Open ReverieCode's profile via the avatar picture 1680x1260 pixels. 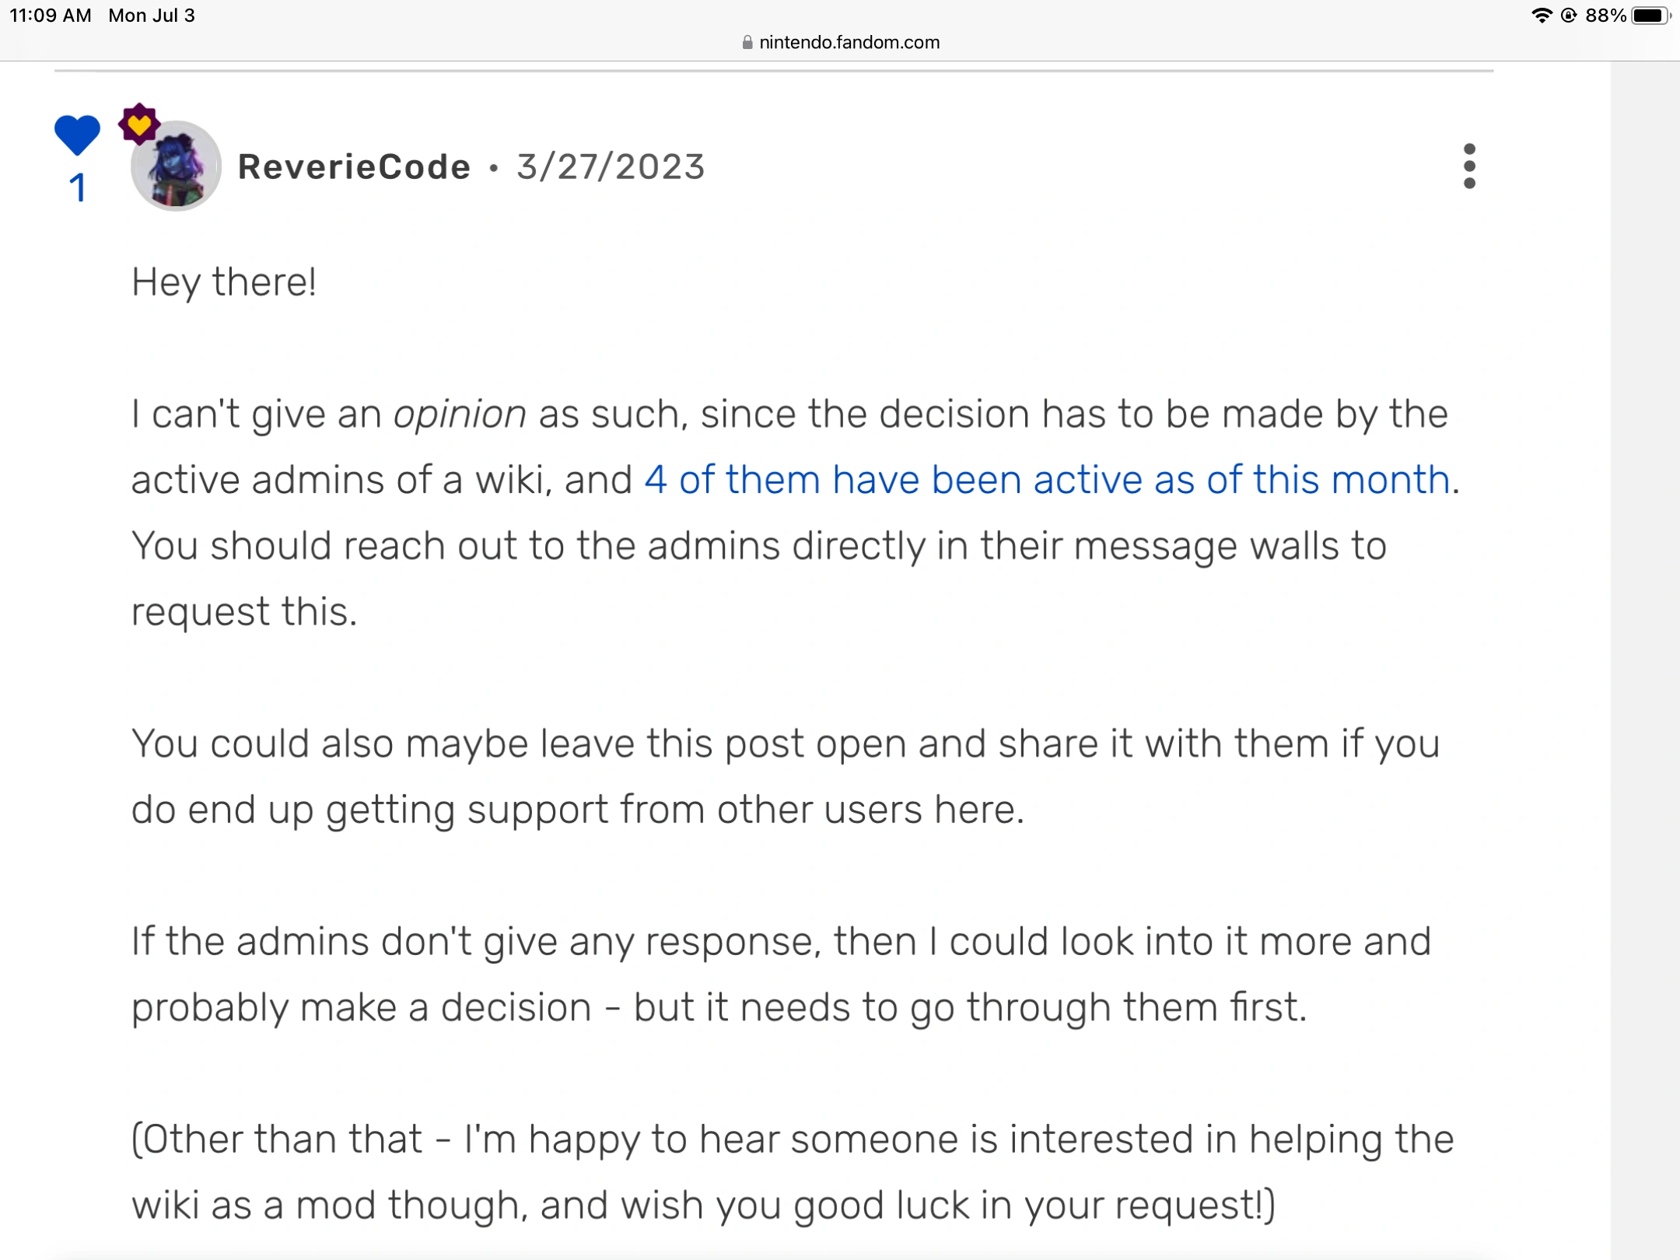pos(177,166)
